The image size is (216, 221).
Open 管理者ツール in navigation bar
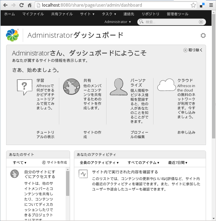tap(178, 14)
